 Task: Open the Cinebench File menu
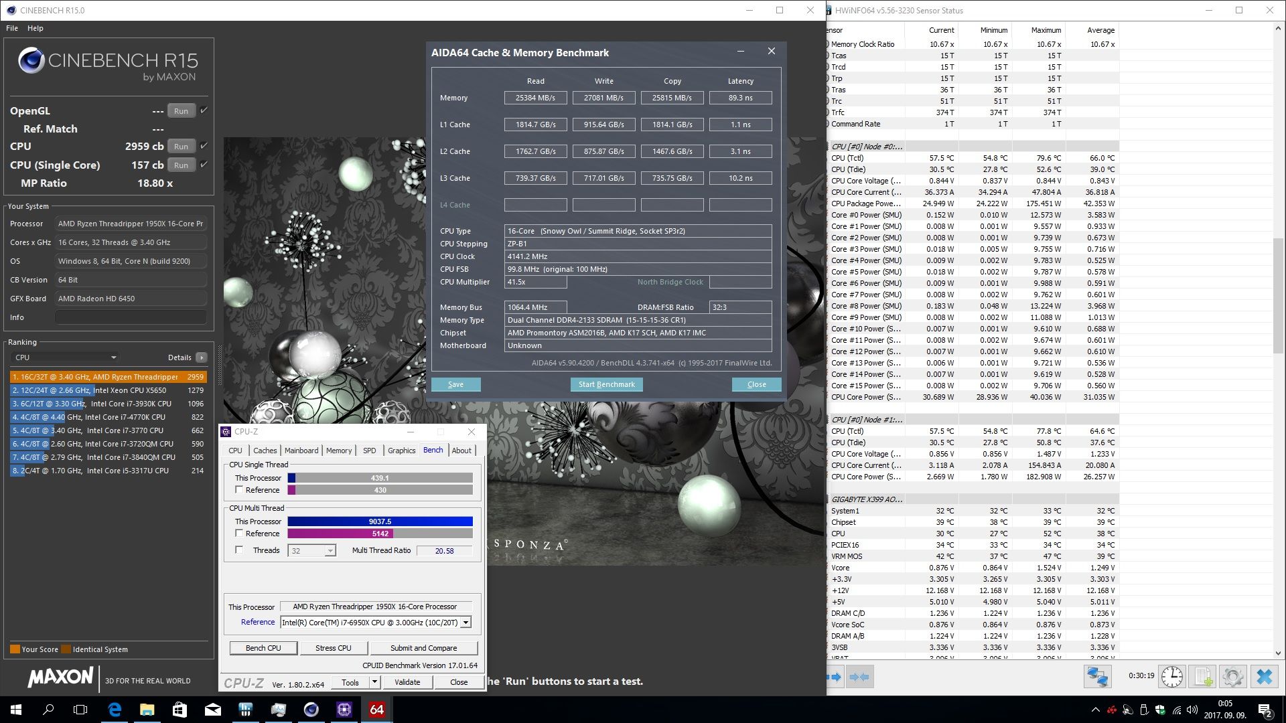click(12, 28)
